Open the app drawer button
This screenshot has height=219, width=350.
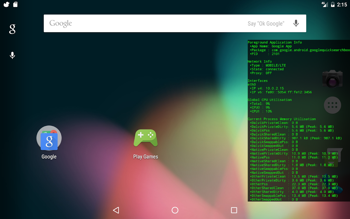[332, 105]
